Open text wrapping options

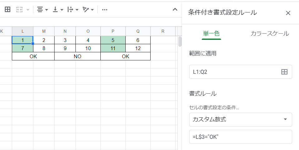73,10
